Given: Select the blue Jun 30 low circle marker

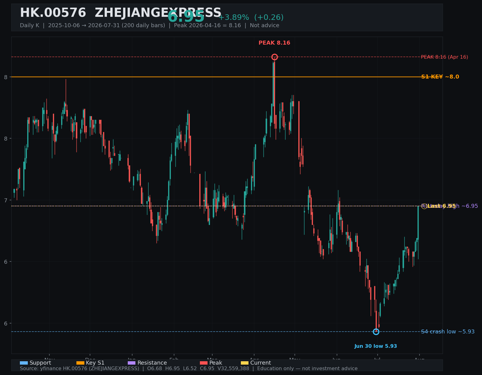Looking at the screenshot, I should (376, 332).
